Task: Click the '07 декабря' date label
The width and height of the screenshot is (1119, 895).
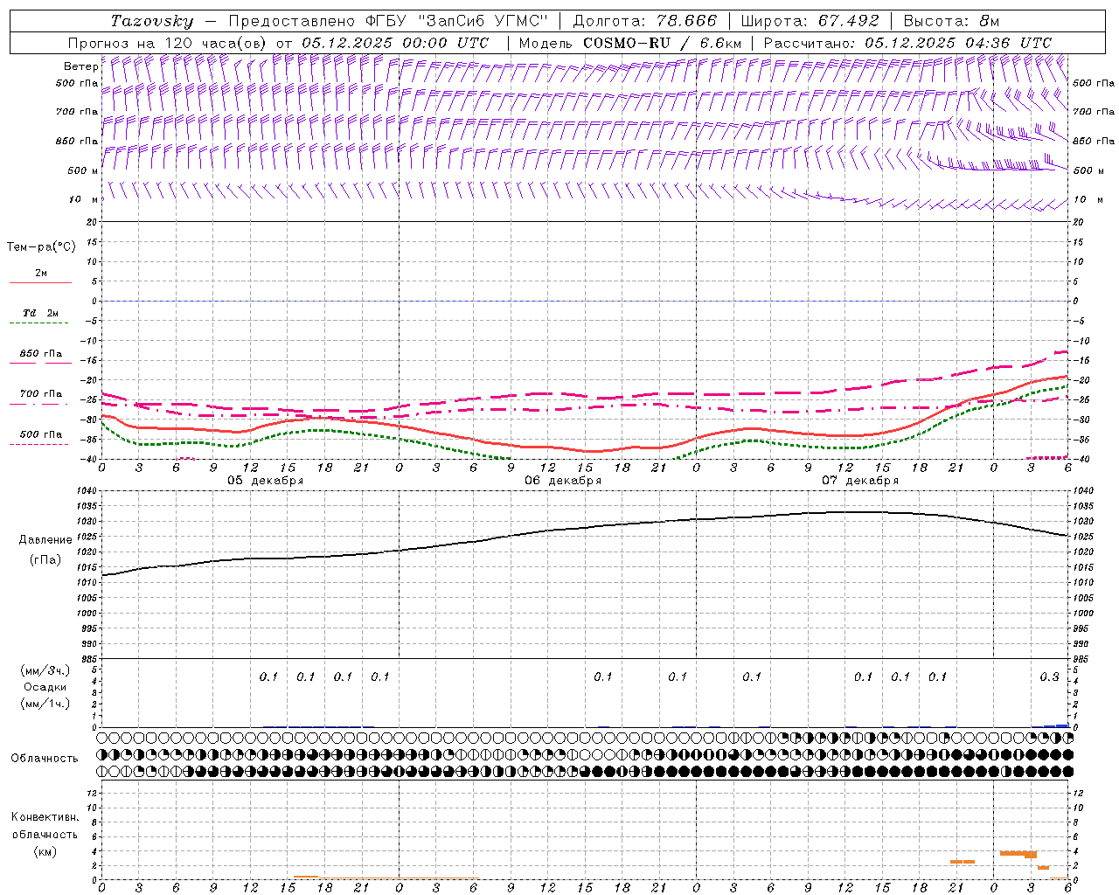Action: pos(860,481)
